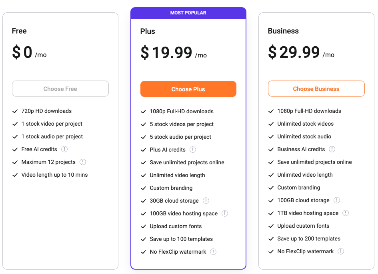Click info icon beside Plus AI credits
The image size is (378, 274).
coord(193,150)
